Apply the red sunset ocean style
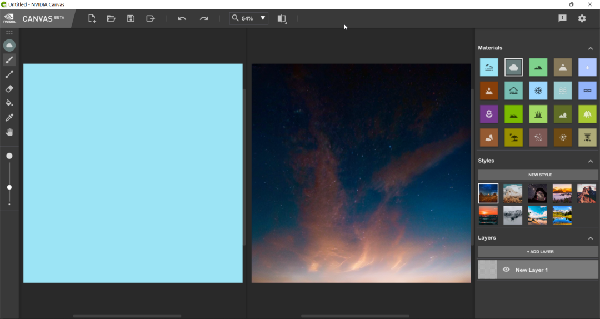The image size is (600, 319). coord(488,215)
